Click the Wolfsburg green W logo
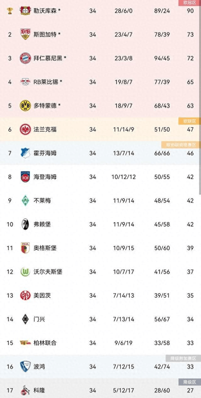This screenshot has height=398, width=201. pyautogui.click(x=25, y=272)
